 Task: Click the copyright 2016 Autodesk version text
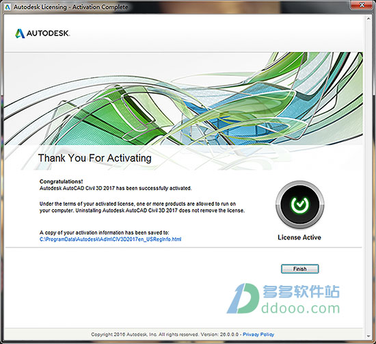165,334
